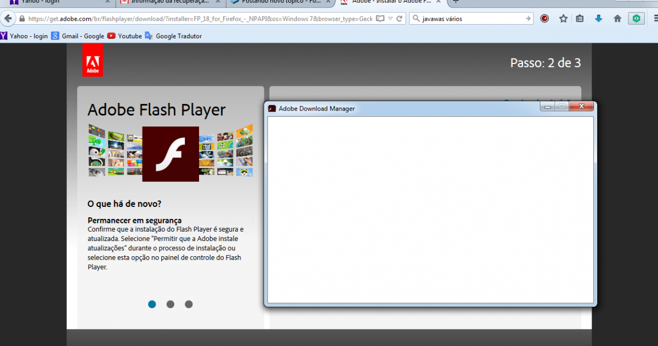Click the Adobe Flash Player heading
The height and width of the screenshot is (346, 658).
[156, 110]
